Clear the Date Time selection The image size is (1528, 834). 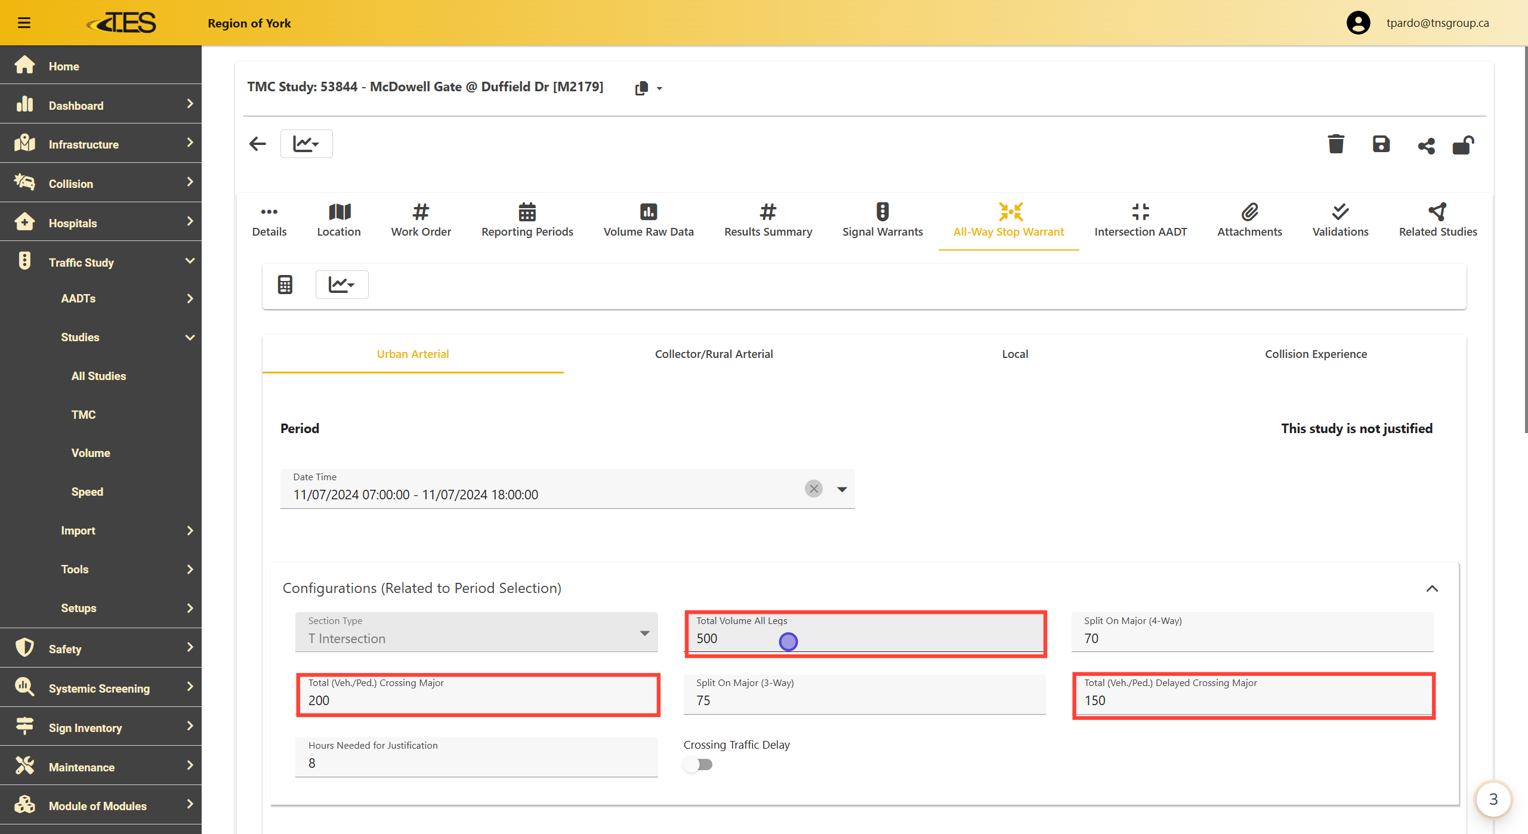pos(813,489)
